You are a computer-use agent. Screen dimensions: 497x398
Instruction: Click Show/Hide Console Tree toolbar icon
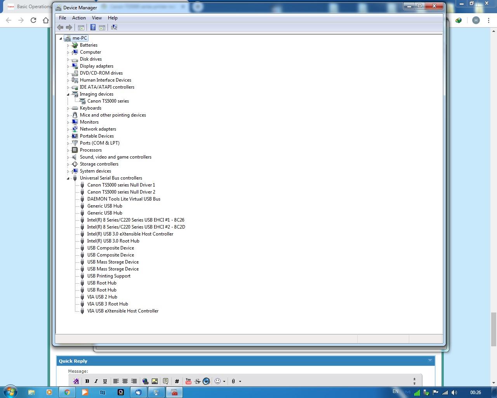81,27
